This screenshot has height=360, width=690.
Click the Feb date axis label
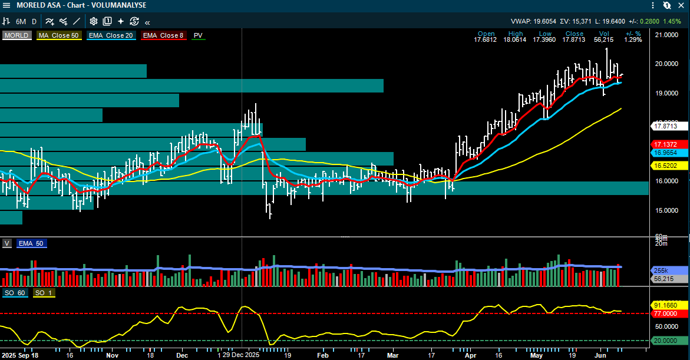click(322, 355)
